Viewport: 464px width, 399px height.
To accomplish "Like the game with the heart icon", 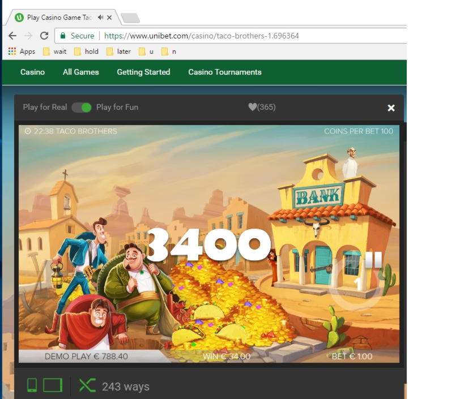I will click(x=252, y=107).
